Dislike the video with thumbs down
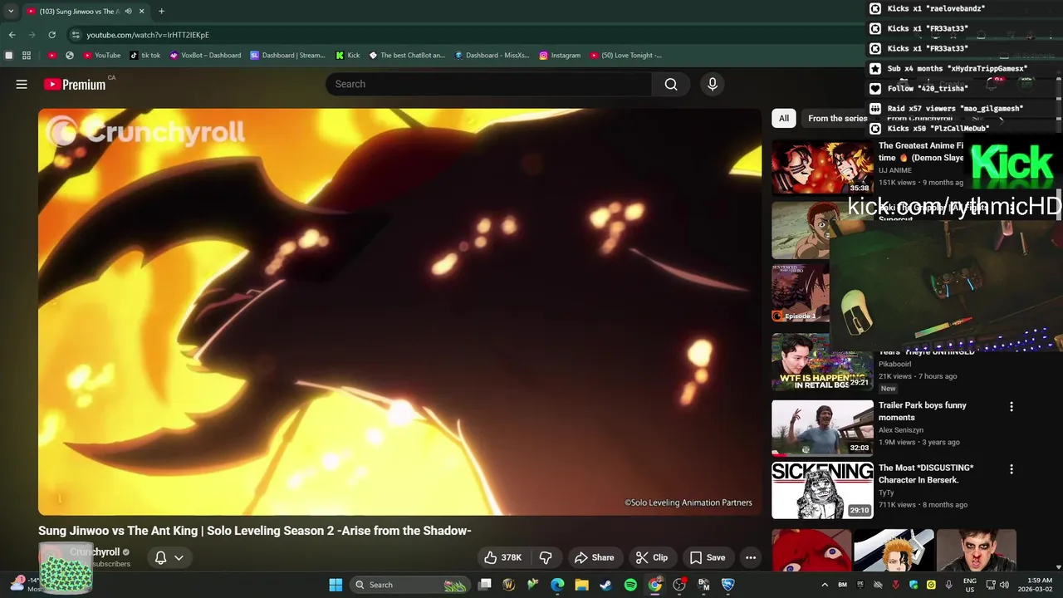This screenshot has height=598, width=1063. pos(546,557)
